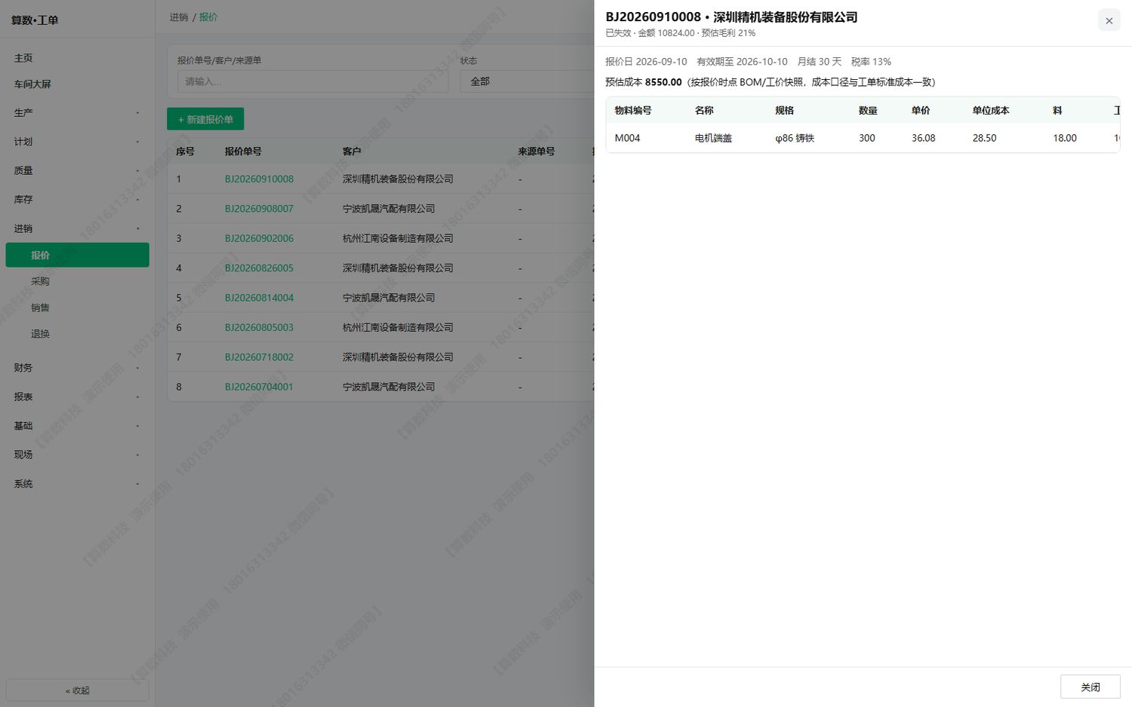Image resolution: width=1132 pixels, height=707 pixels.
Task: Open quotation BJ20260704001 link
Action: (x=259, y=387)
